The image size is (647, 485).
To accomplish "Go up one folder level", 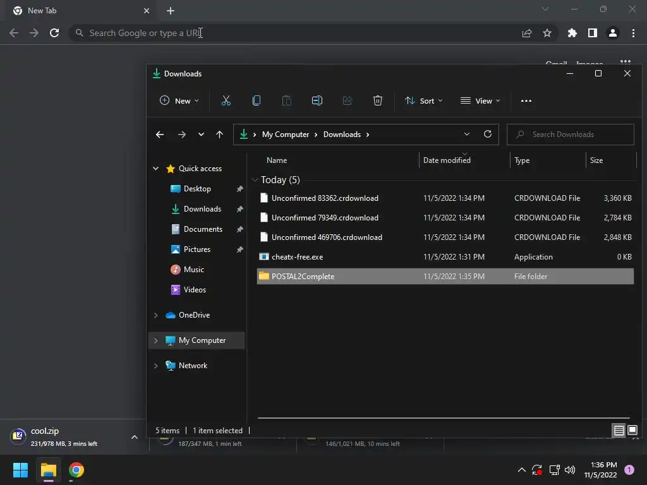I will tap(219, 135).
